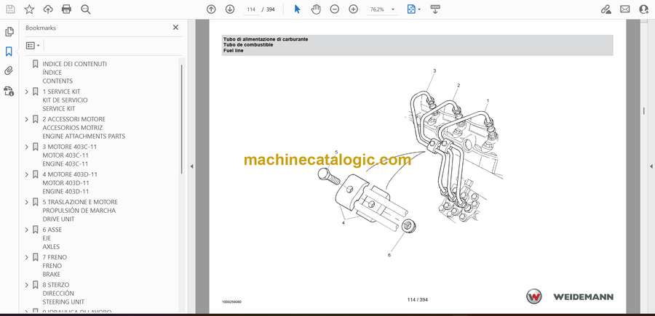Close the Bookmarks panel
655x316 pixels.
175,28
